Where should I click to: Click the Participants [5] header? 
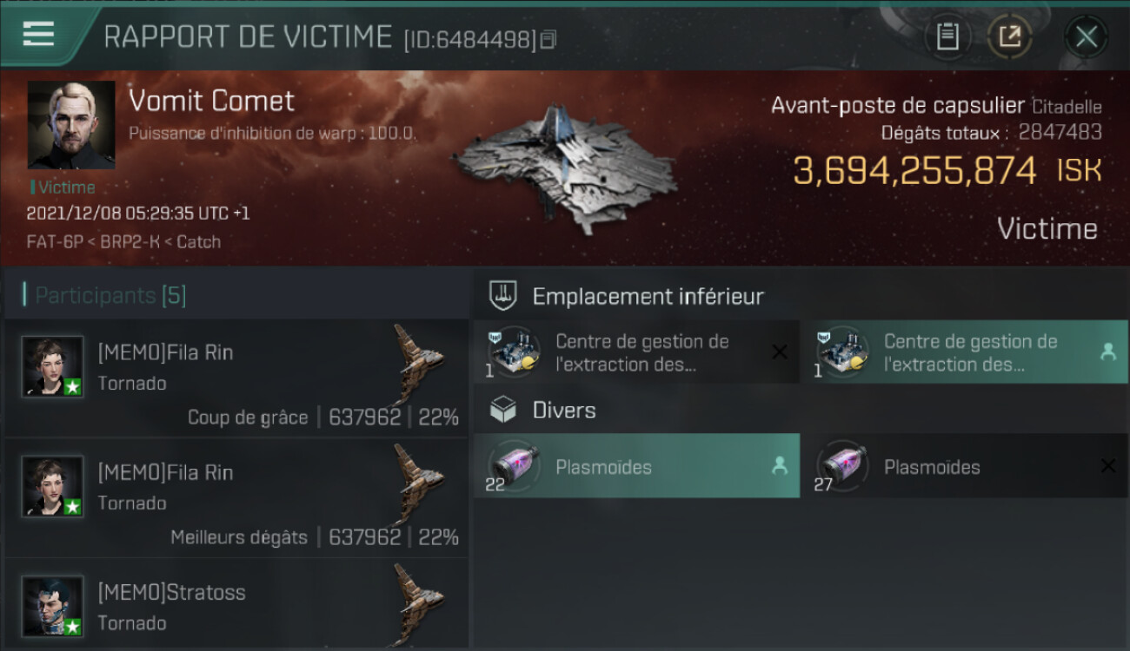pos(110,296)
